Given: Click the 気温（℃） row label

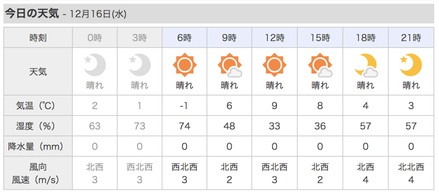Looking at the screenshot, I should 38,106.
